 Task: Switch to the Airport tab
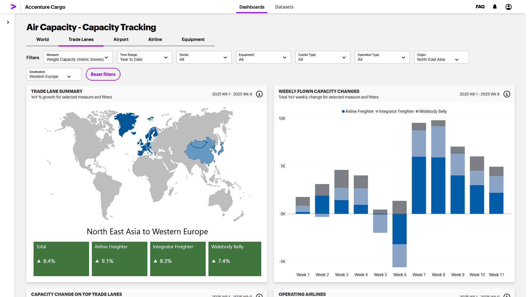pos(121,39)
